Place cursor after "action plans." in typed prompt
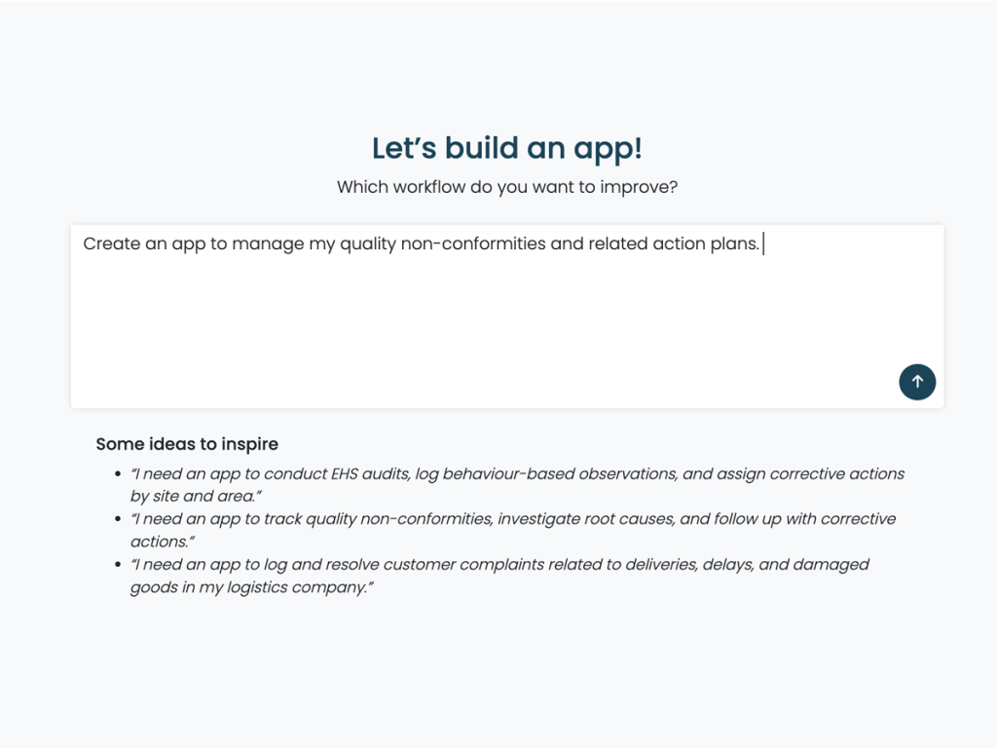The height and width of the screenshot is (748, 997). click(x=761, y=244)
